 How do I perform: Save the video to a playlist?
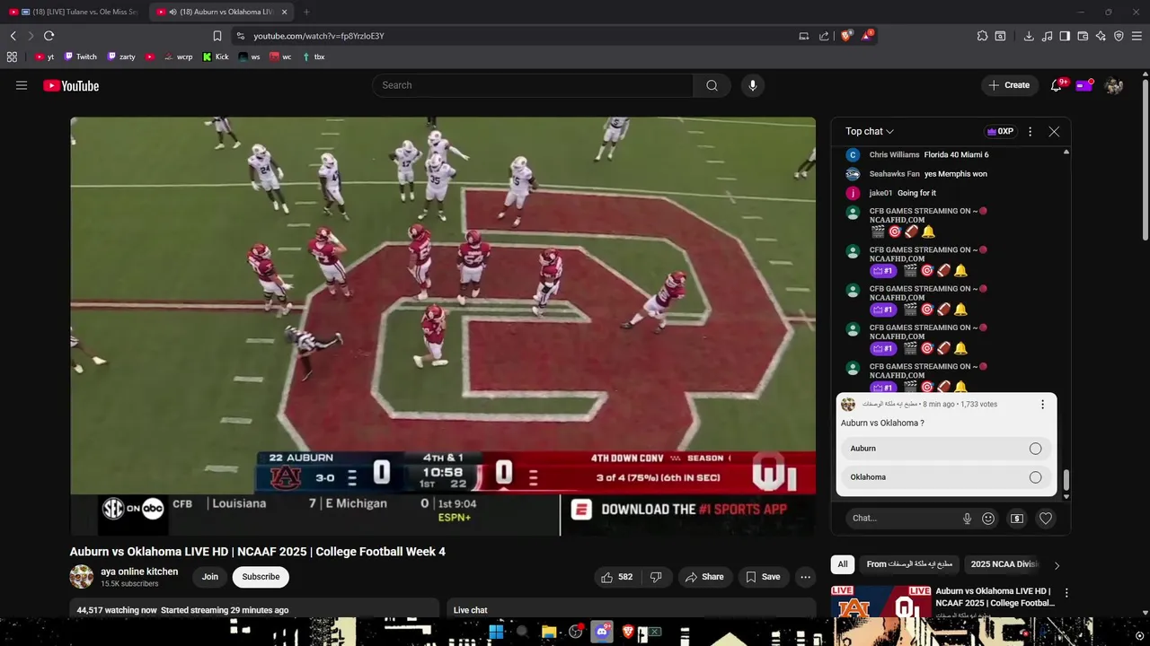pos(763,577)
